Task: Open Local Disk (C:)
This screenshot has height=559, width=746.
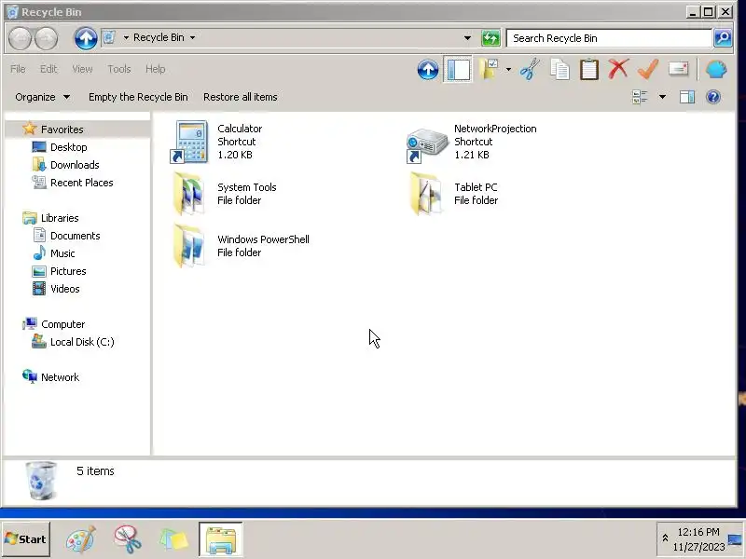Action: pyautogui.click(x=82, y=342)
